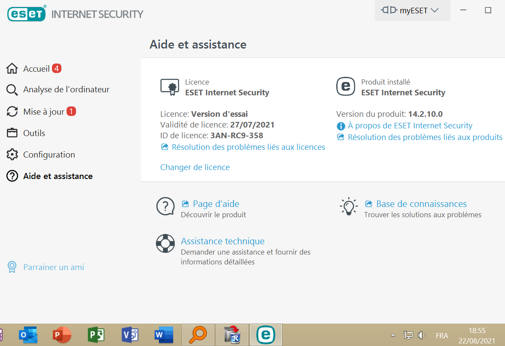The image size is (505, 346).
Task: Open PowerPoint from the taskbar
Action: click(62, 335)
